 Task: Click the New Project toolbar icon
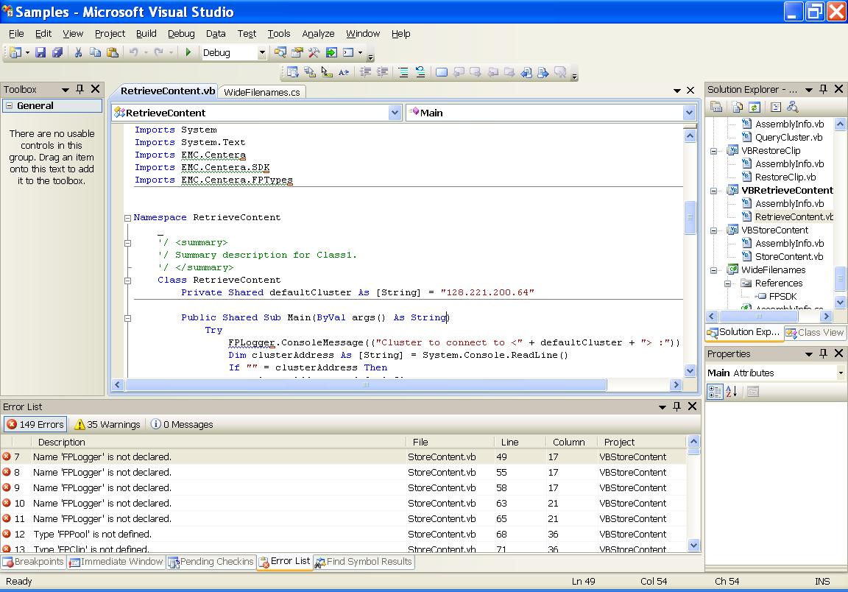(15, 52)
